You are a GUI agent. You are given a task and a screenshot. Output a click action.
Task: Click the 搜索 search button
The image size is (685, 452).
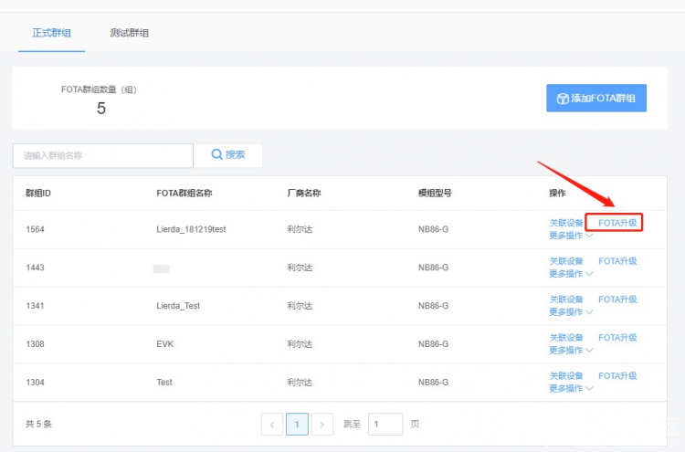[x=228, y=155]
